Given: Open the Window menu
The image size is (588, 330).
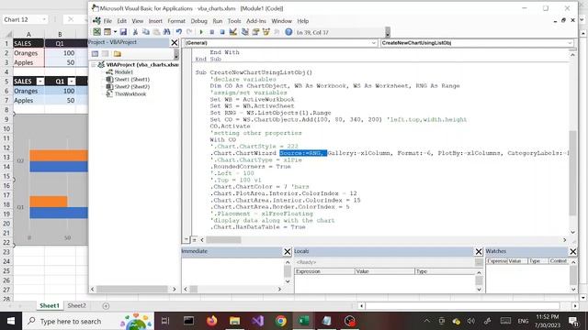Looking at the screenshot, I should point(282,21).
